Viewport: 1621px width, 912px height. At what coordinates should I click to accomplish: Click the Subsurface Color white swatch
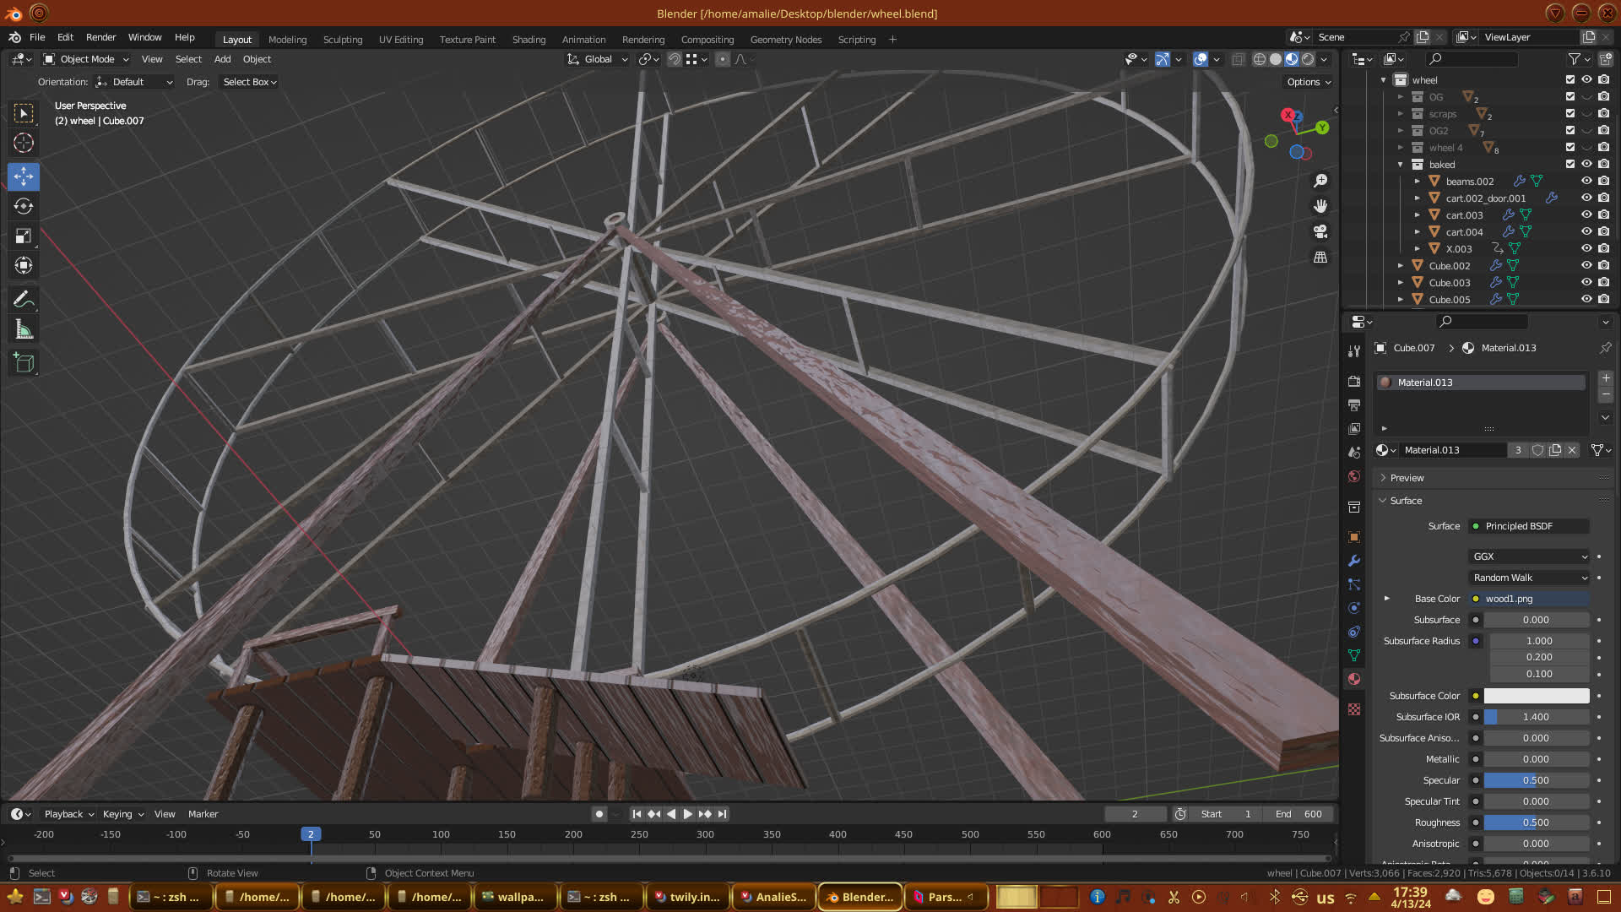[x=1536, y=696]
